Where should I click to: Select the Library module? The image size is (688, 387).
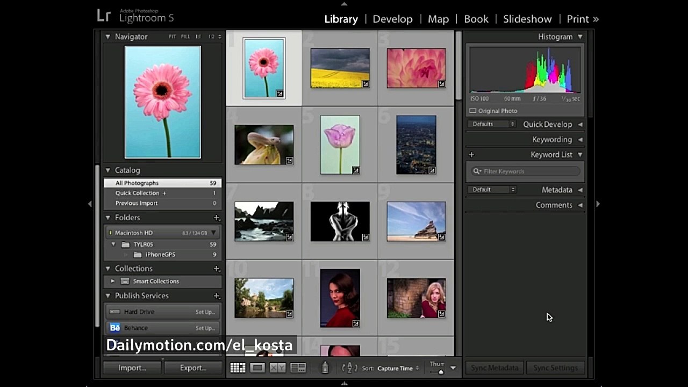point(341,19)
